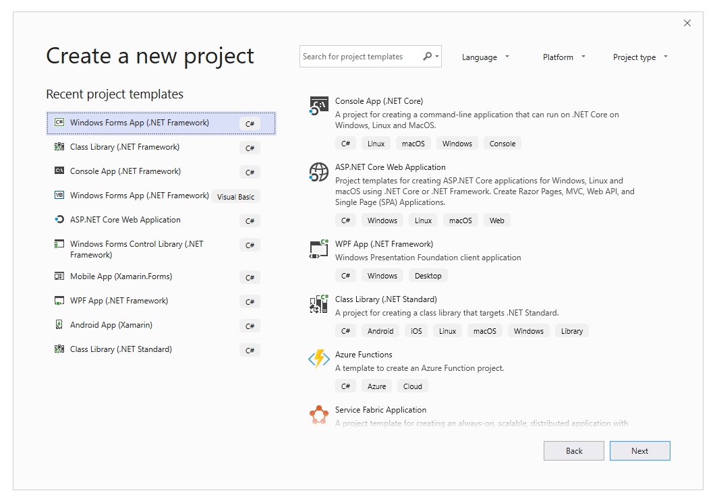Select Android App (Xamarin) template
Screen dimensions: 717x501
pyautogui.click(x=161, y=325)
